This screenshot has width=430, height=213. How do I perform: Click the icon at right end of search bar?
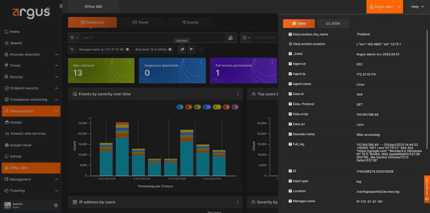(231, 38)
